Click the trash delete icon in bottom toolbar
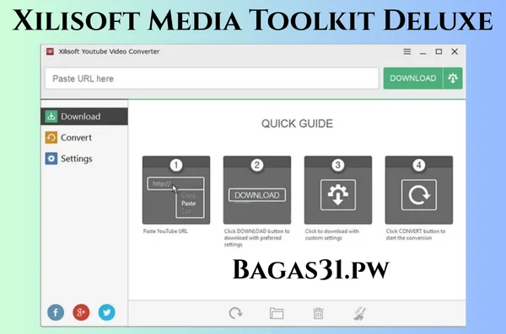Viewport: 506px width, 334px height. tap(318, 313)
